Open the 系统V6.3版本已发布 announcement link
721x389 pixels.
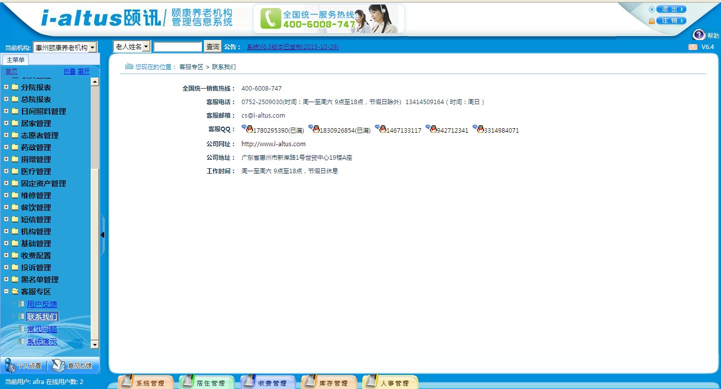click(293, 47)
